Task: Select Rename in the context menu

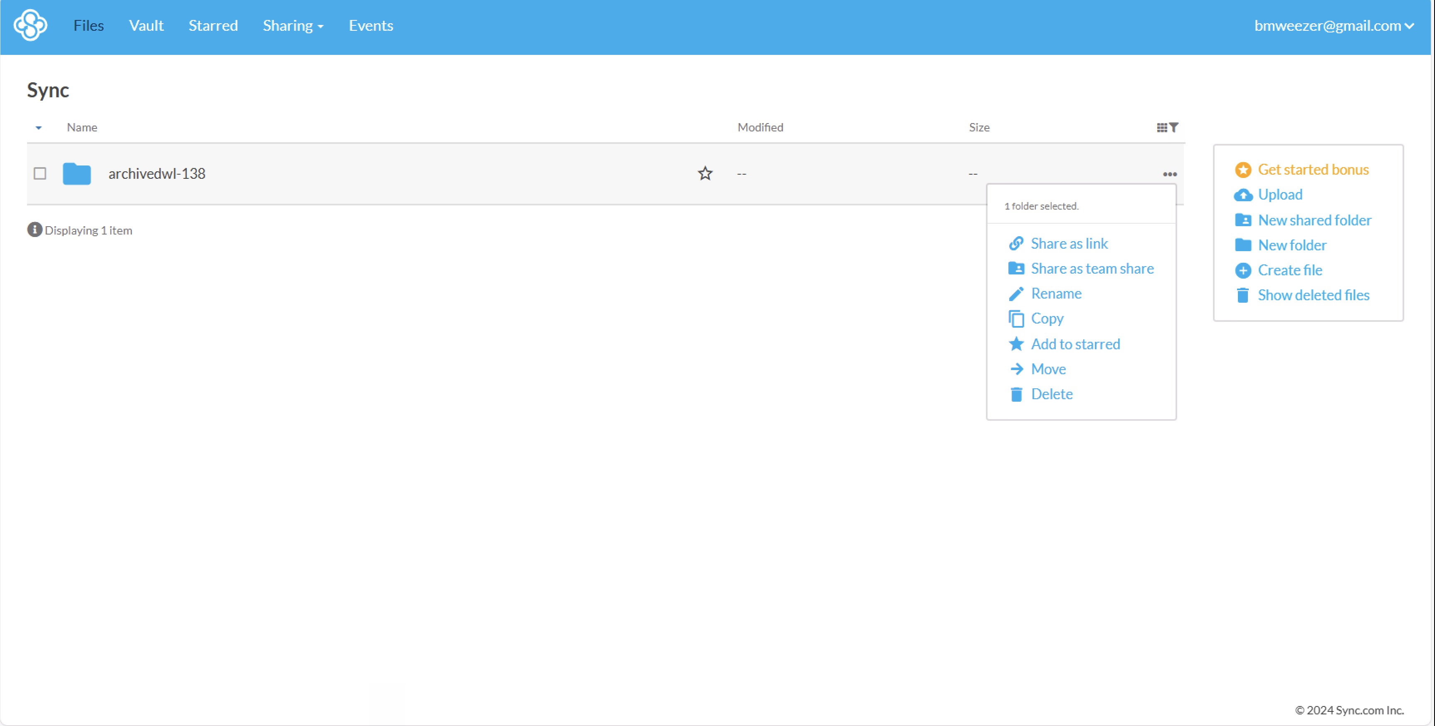Action: tap(1056, 294)
